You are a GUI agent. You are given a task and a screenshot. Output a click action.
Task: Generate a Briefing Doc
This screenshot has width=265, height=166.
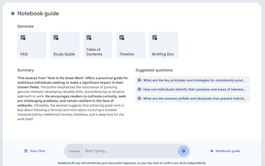click(164, 45)
